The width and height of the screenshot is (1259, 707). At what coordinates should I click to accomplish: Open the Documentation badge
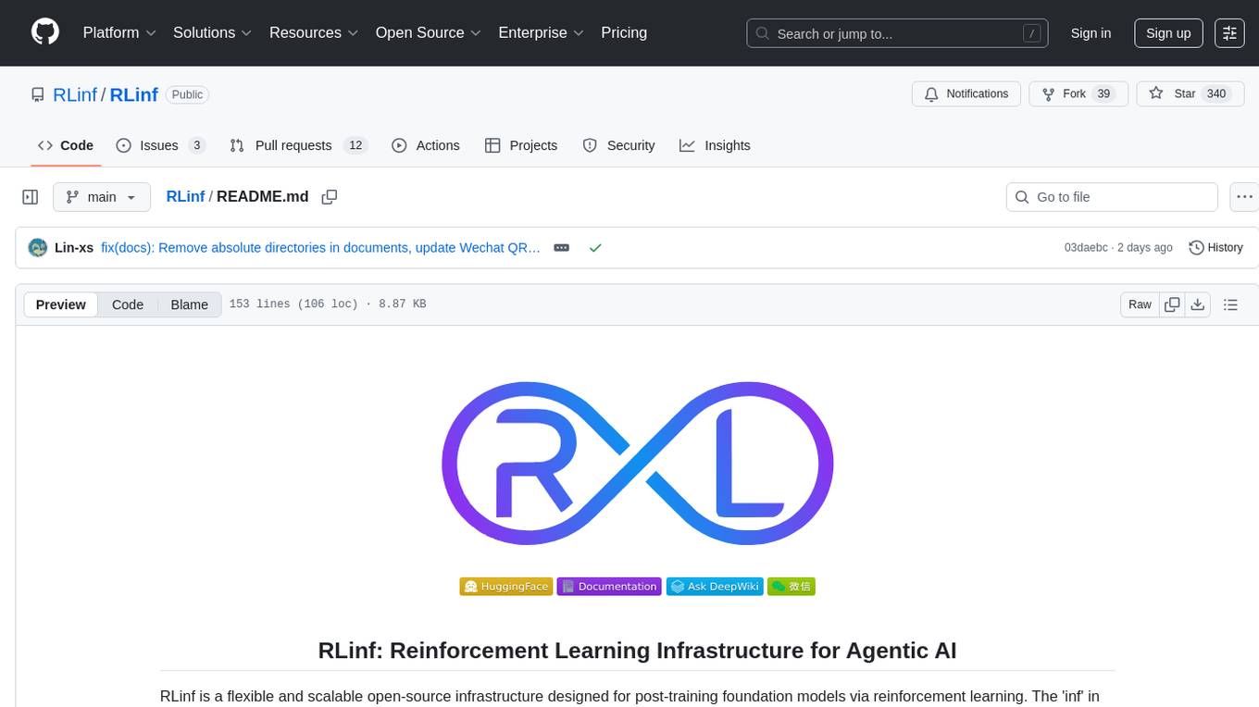coord(609,586)
